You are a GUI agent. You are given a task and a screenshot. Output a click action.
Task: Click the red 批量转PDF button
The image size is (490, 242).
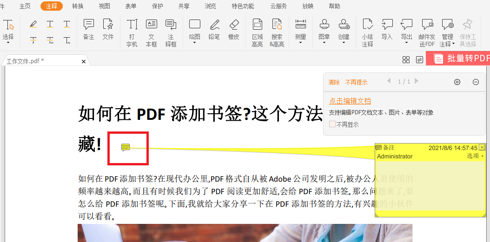(458, 59)
